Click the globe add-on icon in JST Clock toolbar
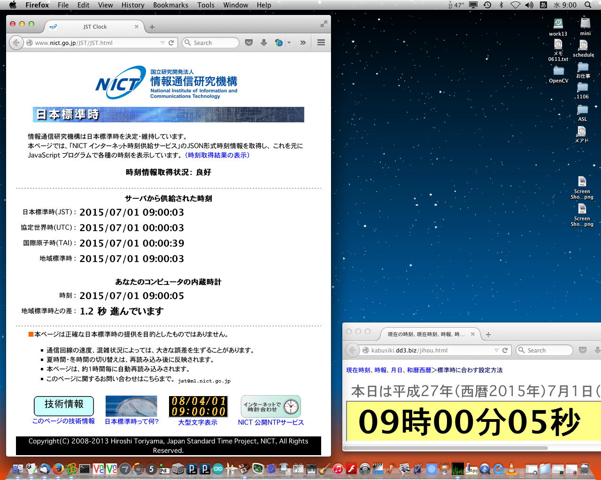The image size is (601, 480). tap(279, 43)
